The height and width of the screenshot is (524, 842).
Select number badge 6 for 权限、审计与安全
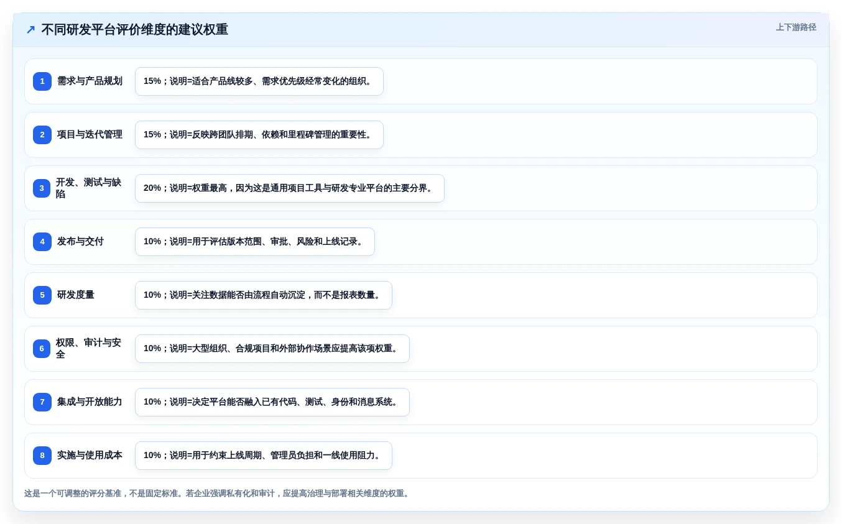coord(42,349)
